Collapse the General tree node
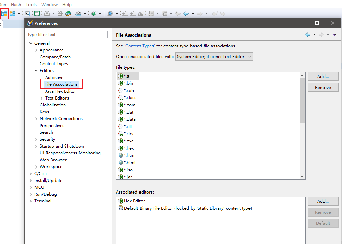342x244 pixels. 31,43
